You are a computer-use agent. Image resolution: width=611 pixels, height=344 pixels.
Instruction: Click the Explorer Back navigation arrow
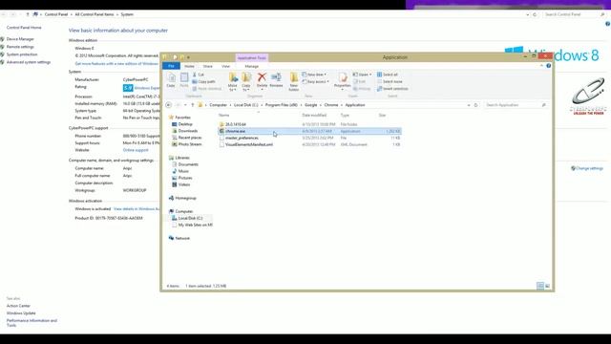click(x=168, y=105)
